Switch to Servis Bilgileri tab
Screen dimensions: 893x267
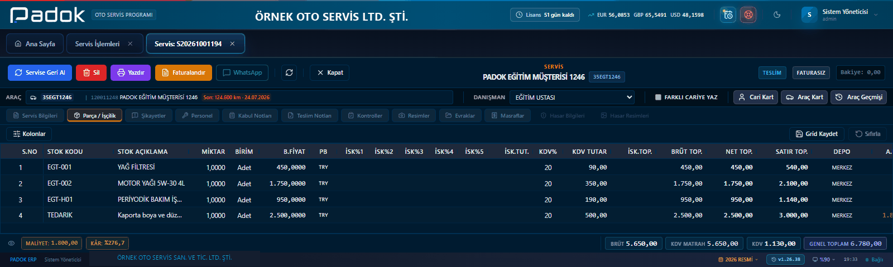tap(35, 115)
